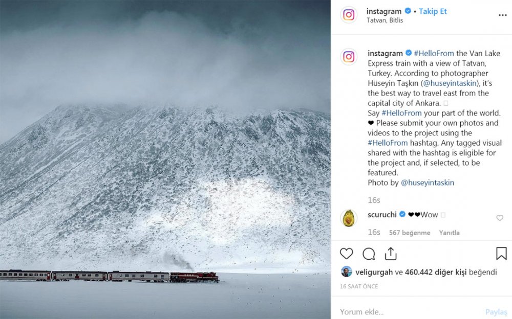This screenshot has width=512, height=319.
Task: Click veligurgah's small liker avatar
Action: 347,272
